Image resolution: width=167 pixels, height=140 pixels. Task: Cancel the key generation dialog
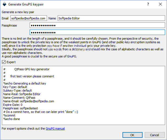point(155,135)
